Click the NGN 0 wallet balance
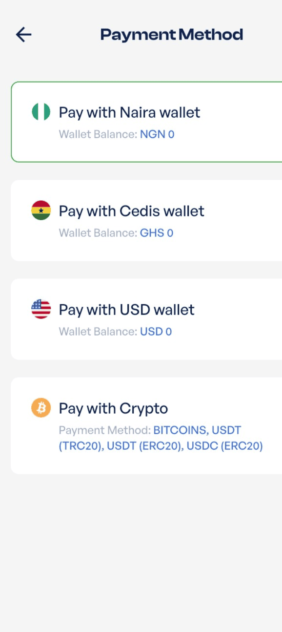The height and width of the screenshot is (632, 282). (x=157, y=134)
